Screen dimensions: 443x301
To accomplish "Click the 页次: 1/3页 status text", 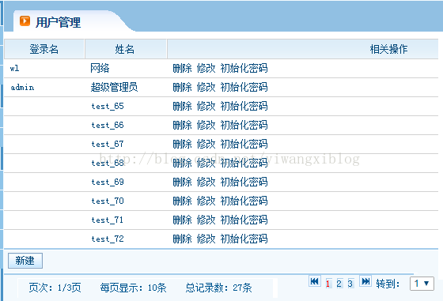I will (x=55, y=288).
